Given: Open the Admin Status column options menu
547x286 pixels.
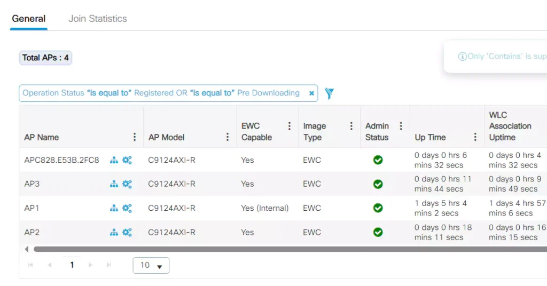Looking at the screenshot, I should click(x=401, y=126).
